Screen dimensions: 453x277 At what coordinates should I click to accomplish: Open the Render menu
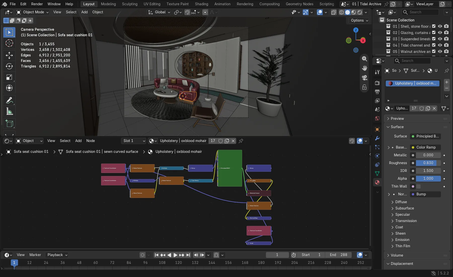pyautogui.click(x=37, y=4)
